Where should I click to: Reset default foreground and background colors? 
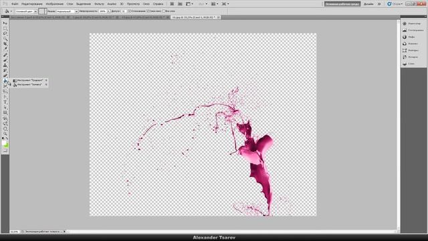[3, 139]
